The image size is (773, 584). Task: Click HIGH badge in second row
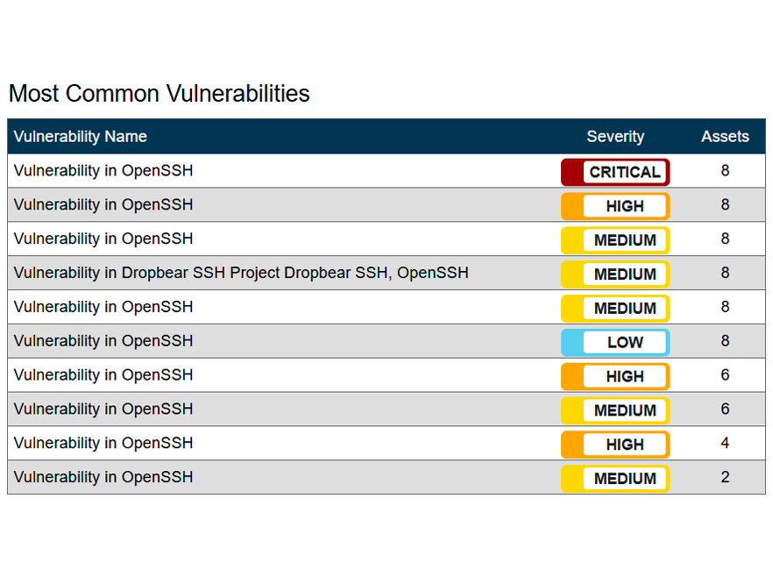615,206
